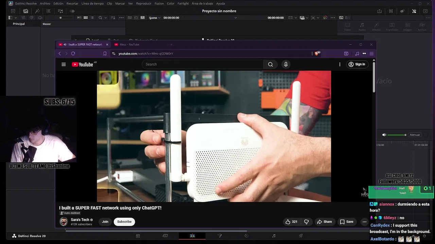This screenshot has height=244, width=435.
Task: Open media pool three-dot options menu
Action: pyautogui.click(x=121, y=18)
